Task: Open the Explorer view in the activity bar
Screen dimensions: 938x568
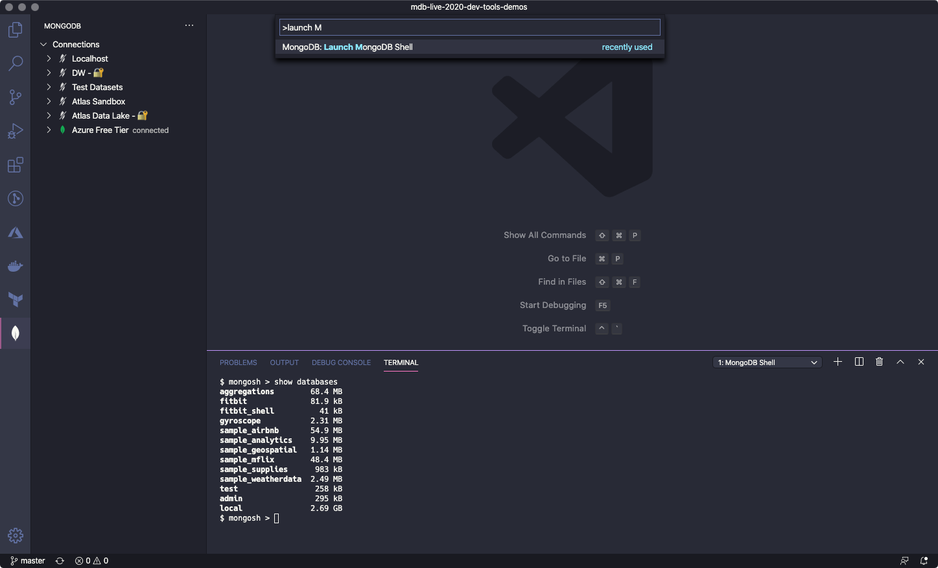Action: [x=15, y=30]
